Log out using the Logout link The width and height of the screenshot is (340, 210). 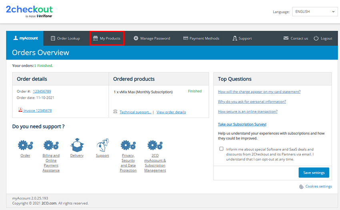point(323,38)
